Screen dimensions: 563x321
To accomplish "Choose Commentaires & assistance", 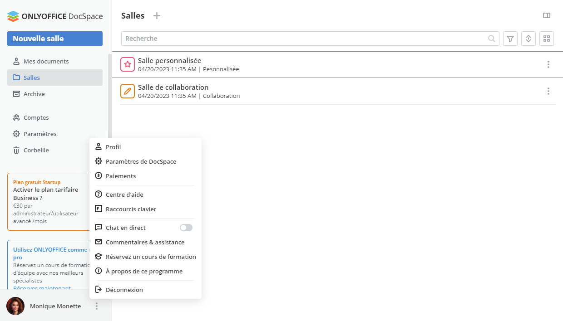I will click(145, 242).
